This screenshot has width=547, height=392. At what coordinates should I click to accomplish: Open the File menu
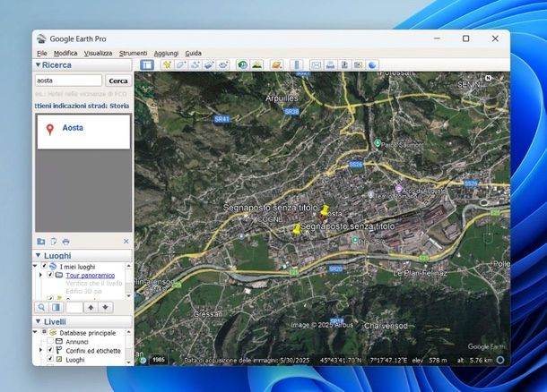click(42, 53)
